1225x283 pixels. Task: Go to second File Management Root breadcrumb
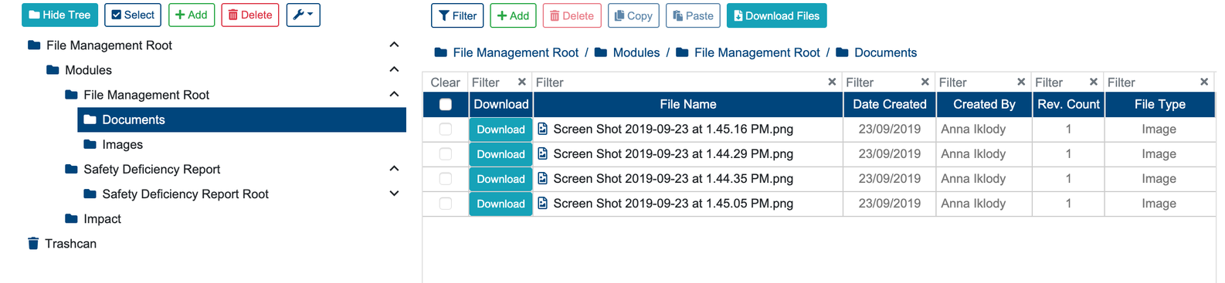(757, 52)
